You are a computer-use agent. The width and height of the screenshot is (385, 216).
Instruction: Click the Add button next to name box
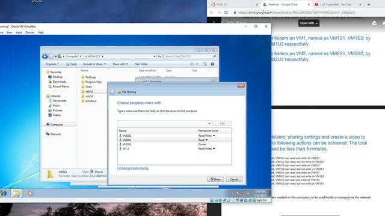[222, 124]
